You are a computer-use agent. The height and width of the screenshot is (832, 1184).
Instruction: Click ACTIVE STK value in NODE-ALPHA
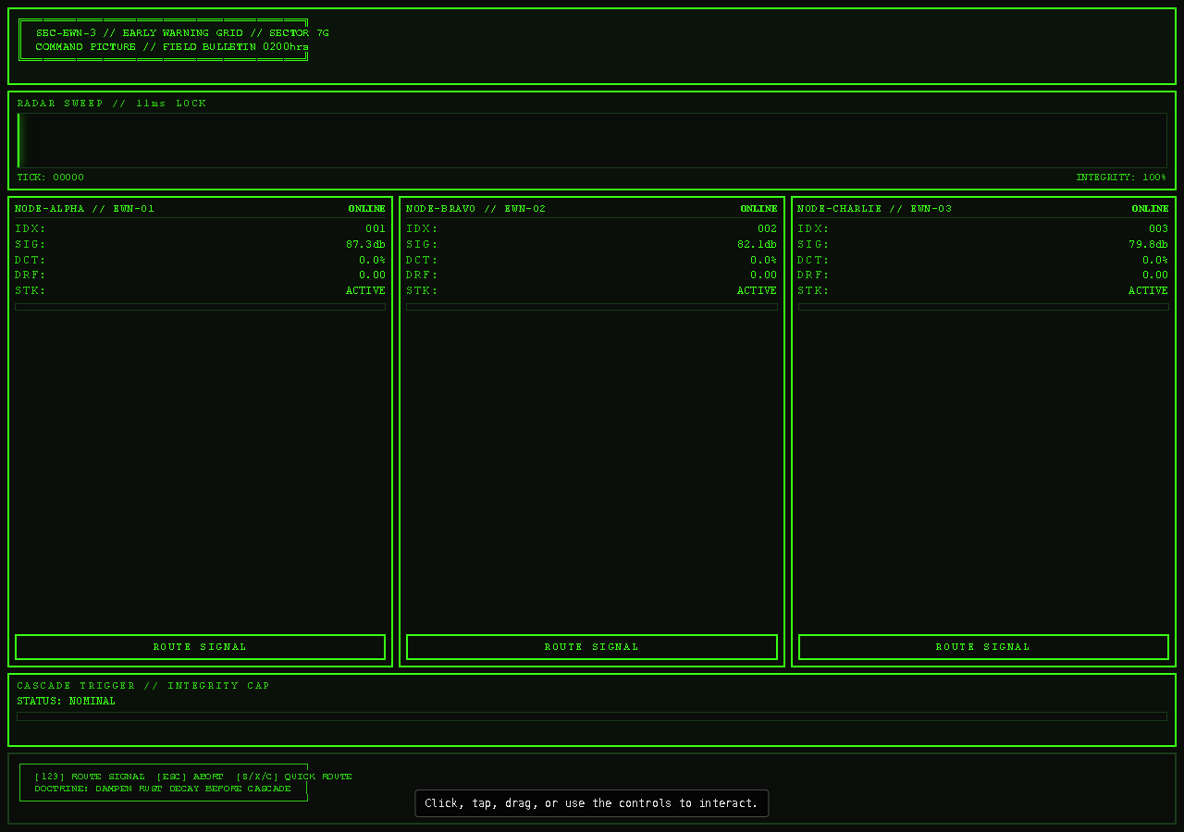pos(365,291)
